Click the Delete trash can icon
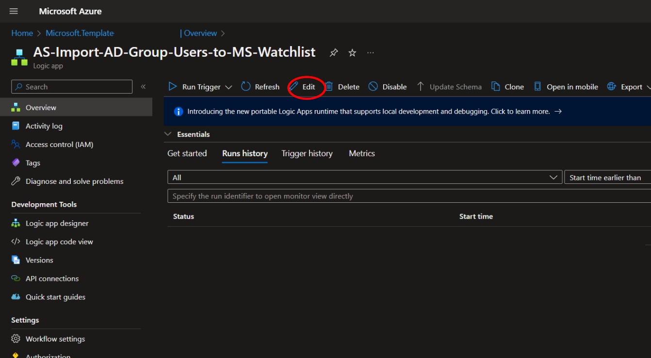 tap(329, 86)
